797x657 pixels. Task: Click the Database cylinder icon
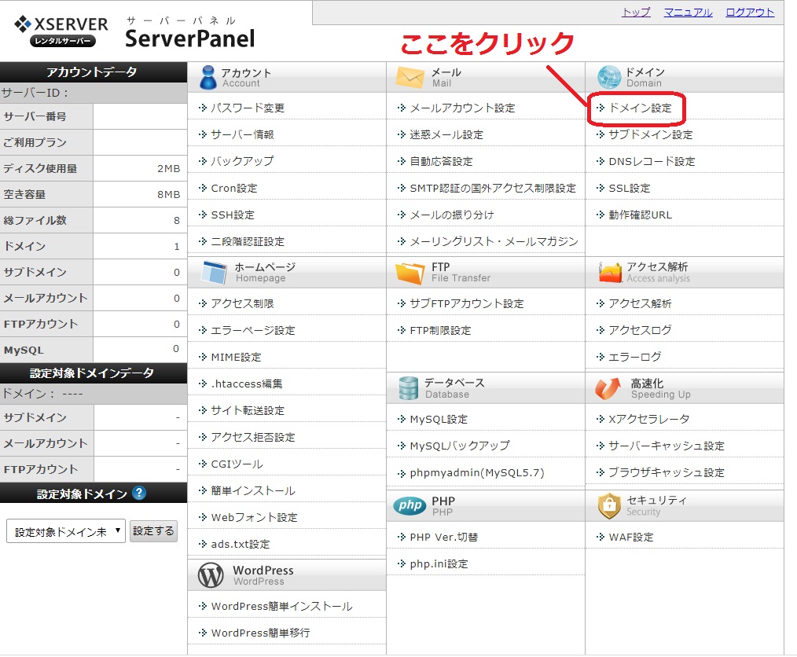[x=408, y=388]
